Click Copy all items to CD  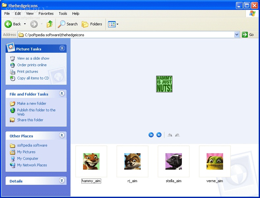[x=33, y=78]
